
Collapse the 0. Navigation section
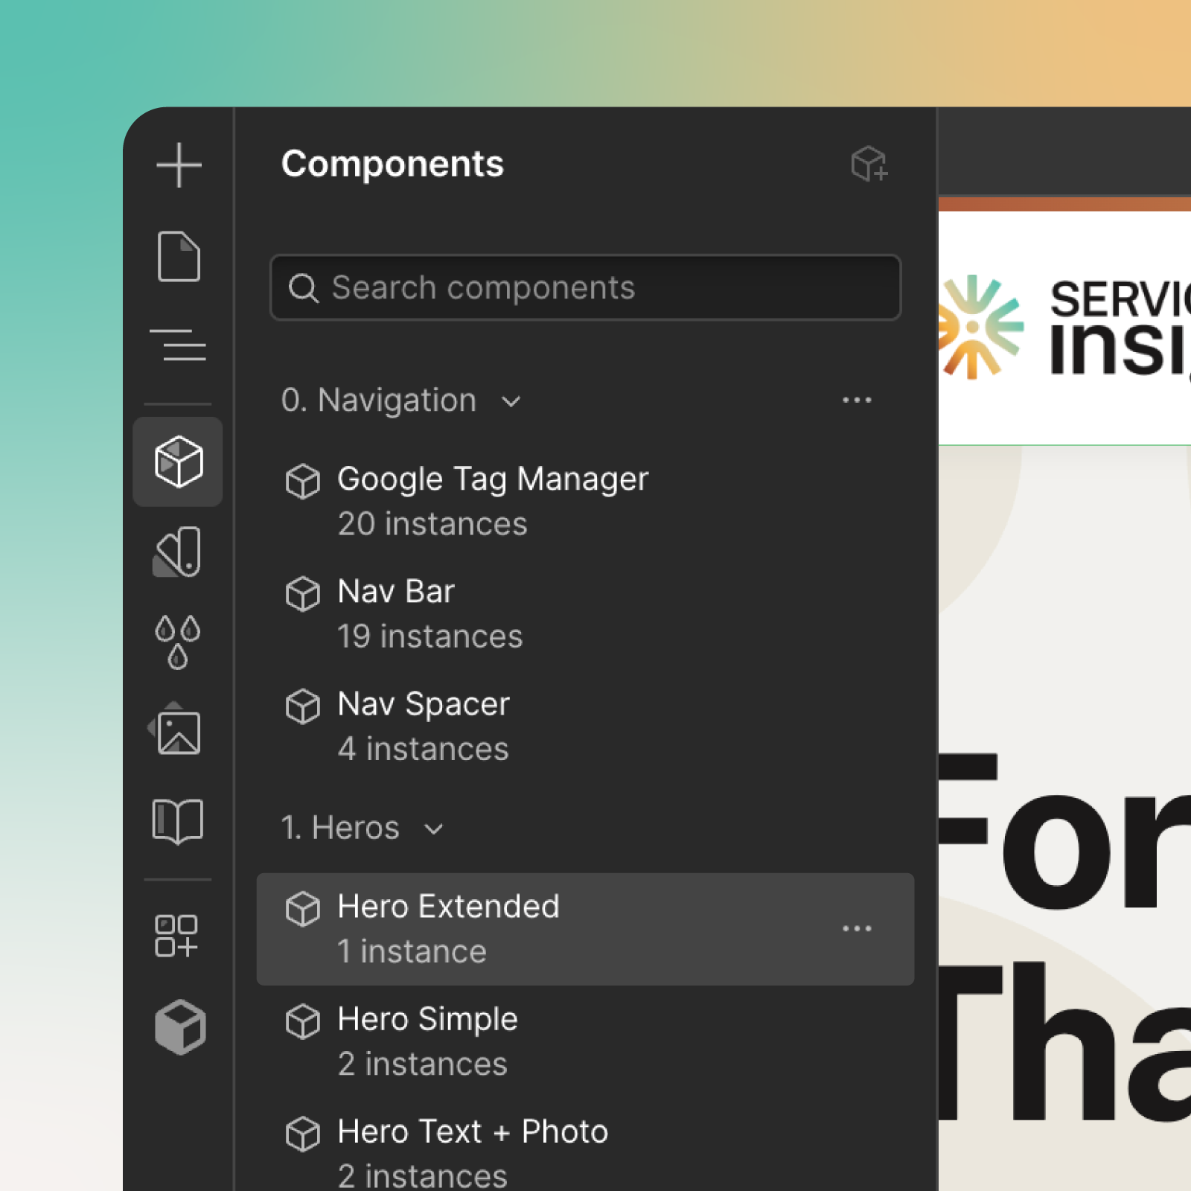511,401
